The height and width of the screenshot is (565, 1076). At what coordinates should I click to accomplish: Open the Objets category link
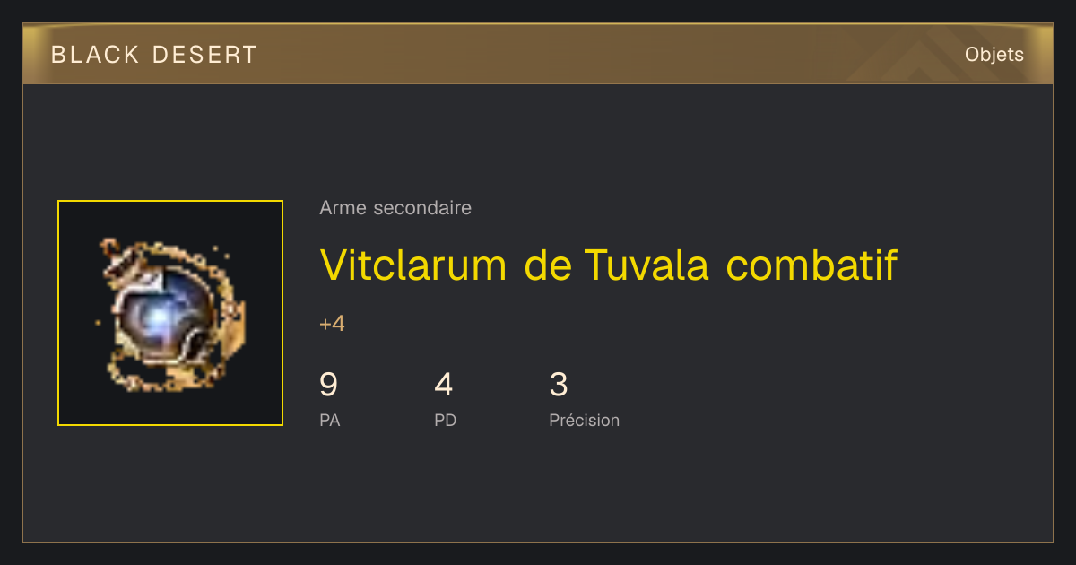click(994, 55)
